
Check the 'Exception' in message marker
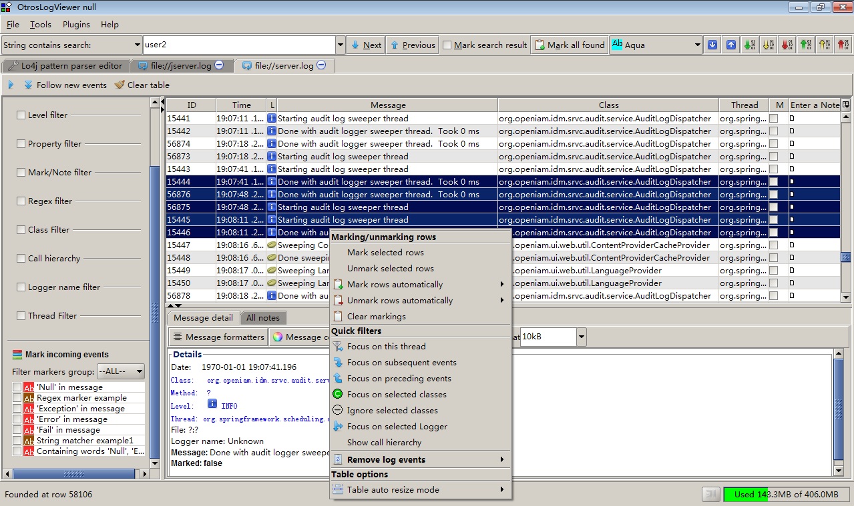(x=17, y=409)
